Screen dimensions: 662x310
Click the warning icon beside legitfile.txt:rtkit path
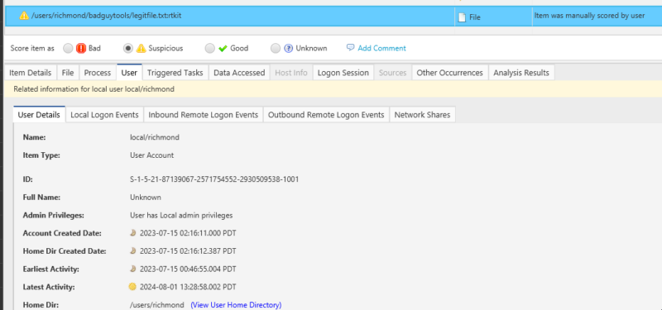tap(24, 16)
